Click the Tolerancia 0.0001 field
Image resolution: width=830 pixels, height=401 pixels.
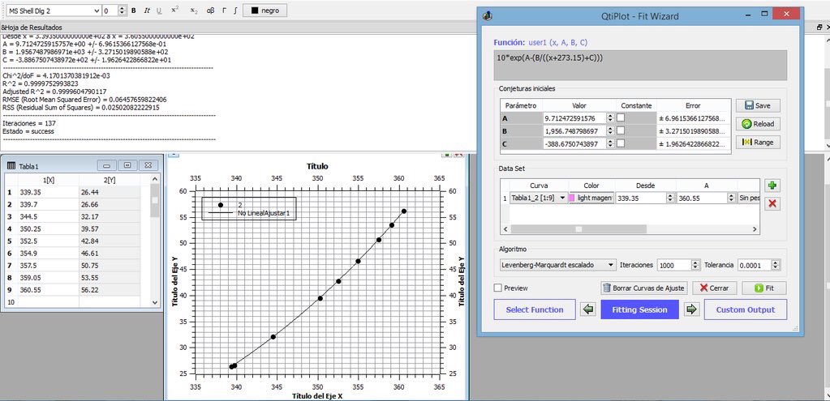click(755, 265)
